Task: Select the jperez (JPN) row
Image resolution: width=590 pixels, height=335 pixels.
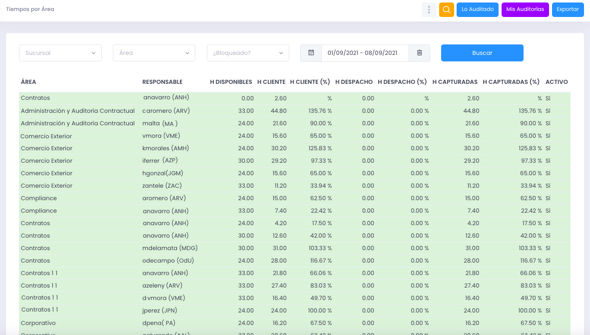Action: tap(295, 311)
